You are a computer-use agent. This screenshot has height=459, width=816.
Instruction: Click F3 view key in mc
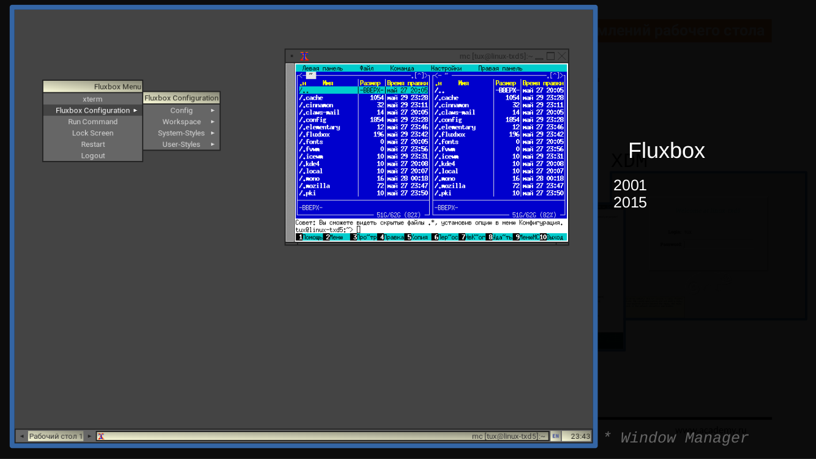tap(364, 237)
